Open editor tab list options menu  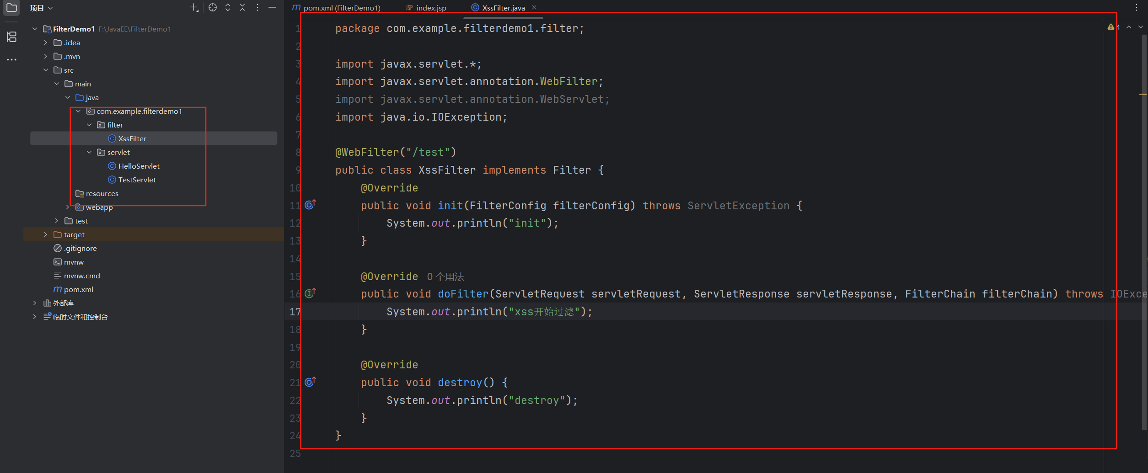pyautogui.click(x=1136, y=8)
